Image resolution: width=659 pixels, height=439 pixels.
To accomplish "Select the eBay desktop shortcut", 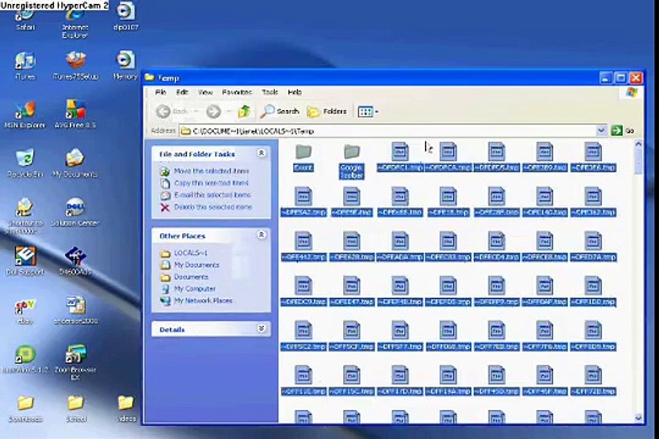I will [x=25, y=311].
